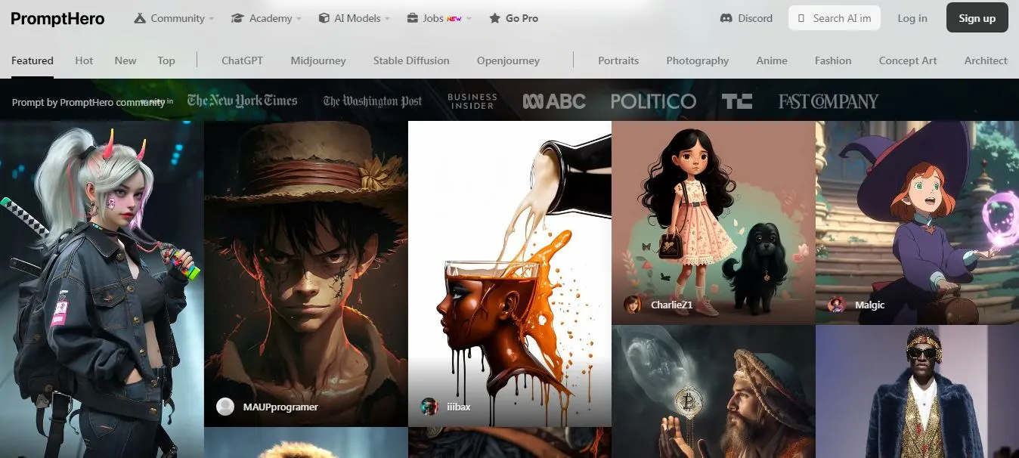Screen dimensions: 1019x458
Task: Open the Discord link text
Action: click(x=755, y=18)
